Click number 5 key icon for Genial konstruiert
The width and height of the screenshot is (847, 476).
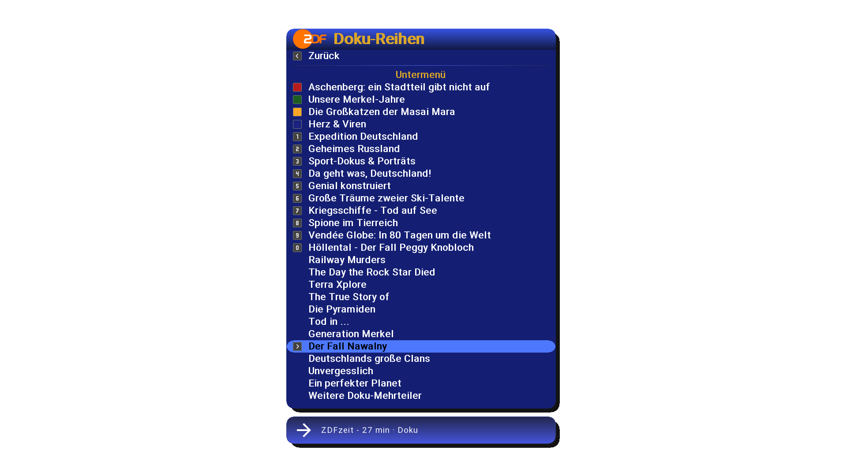[x=297, y=186]
